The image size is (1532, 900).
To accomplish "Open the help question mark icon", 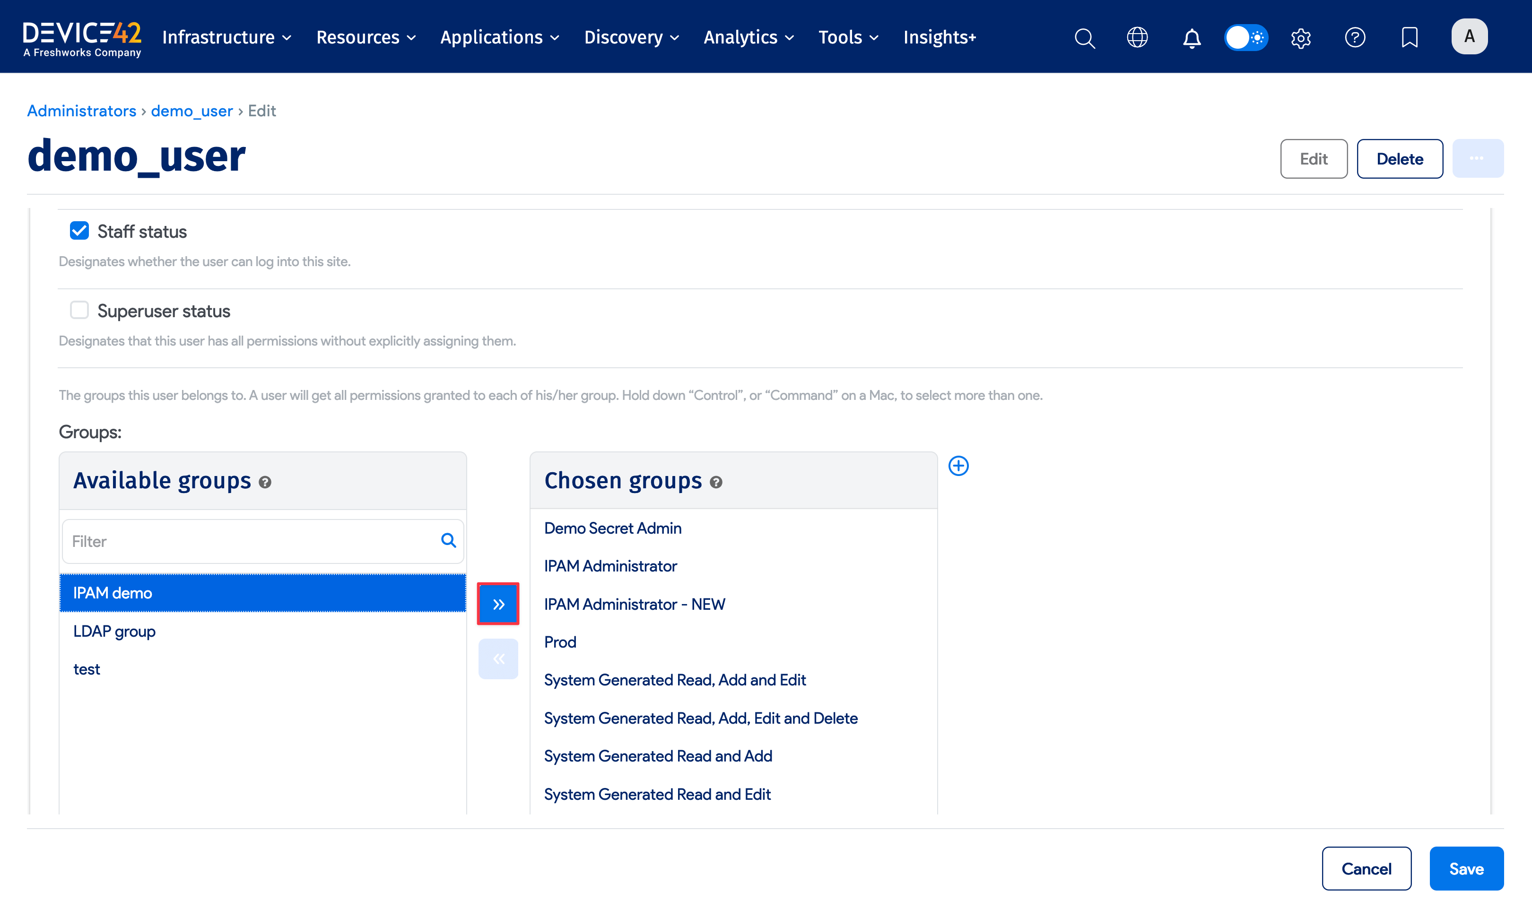I will point(1355,38).
